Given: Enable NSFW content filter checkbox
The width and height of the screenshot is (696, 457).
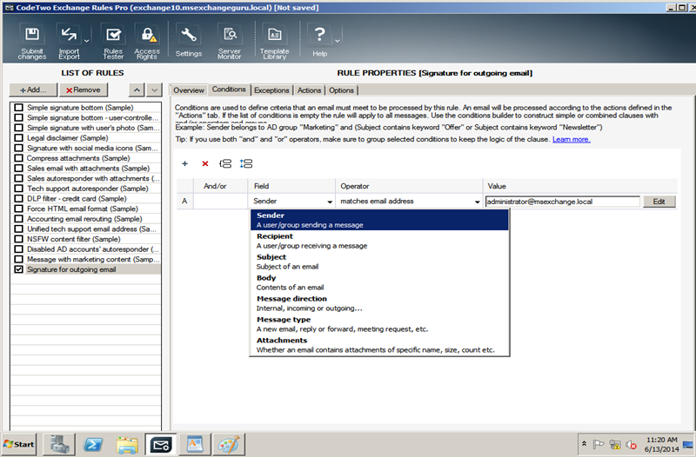Looking at the screenshot, I should [18, 239].
